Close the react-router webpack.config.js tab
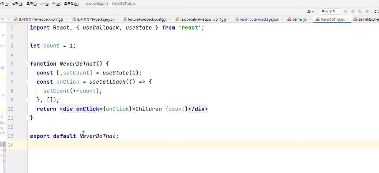 (229, 19)
